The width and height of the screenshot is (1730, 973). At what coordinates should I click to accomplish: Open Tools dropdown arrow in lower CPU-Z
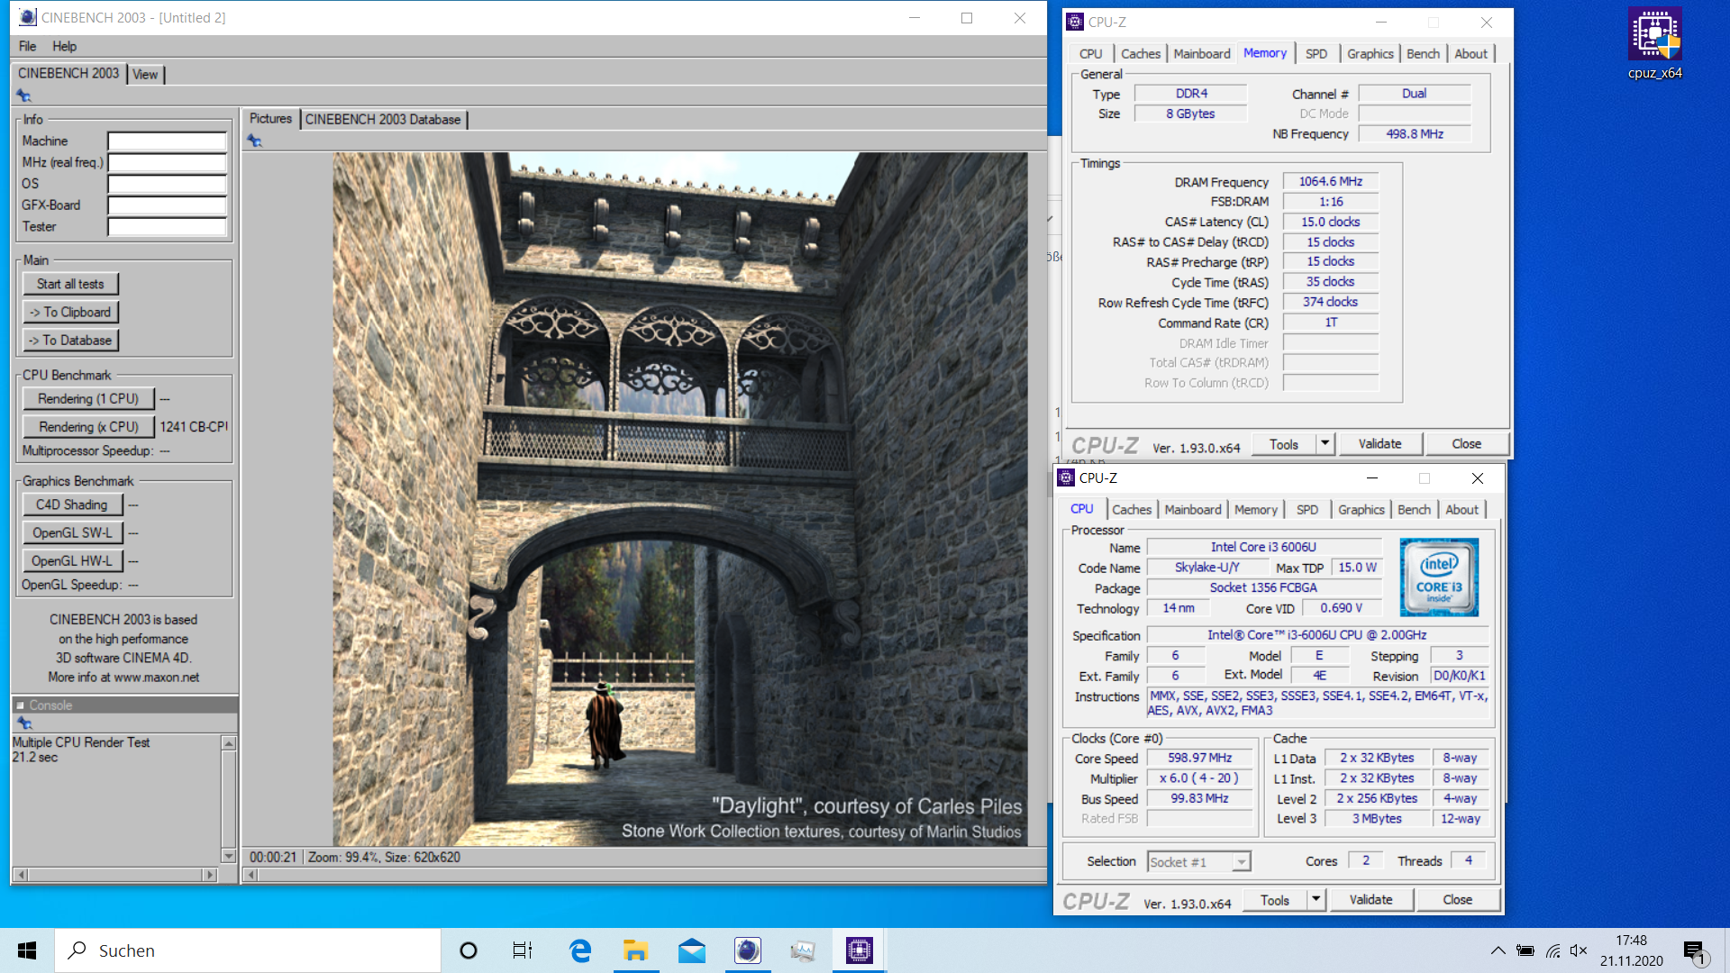1316,899
